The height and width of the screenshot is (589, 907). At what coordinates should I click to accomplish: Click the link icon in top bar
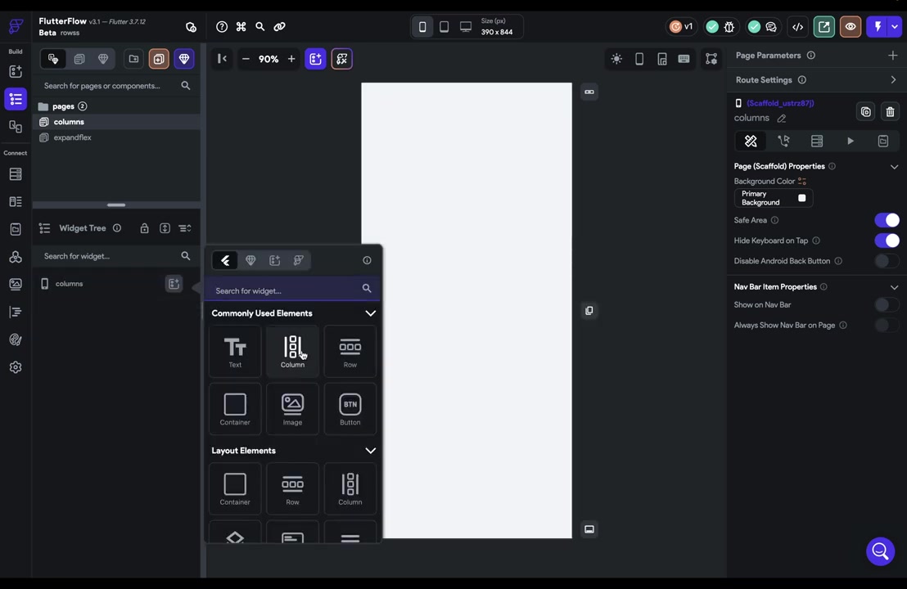tap(279, 27)
